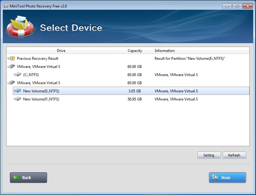
Task: Select New Volume(E:,NTFS)
Action: click(131, 91)
